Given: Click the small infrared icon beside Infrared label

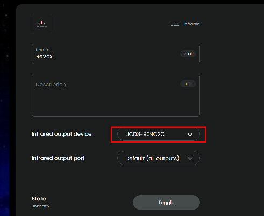Looking at the screenshot, I should pyautogui.click(x=175, y=24).
